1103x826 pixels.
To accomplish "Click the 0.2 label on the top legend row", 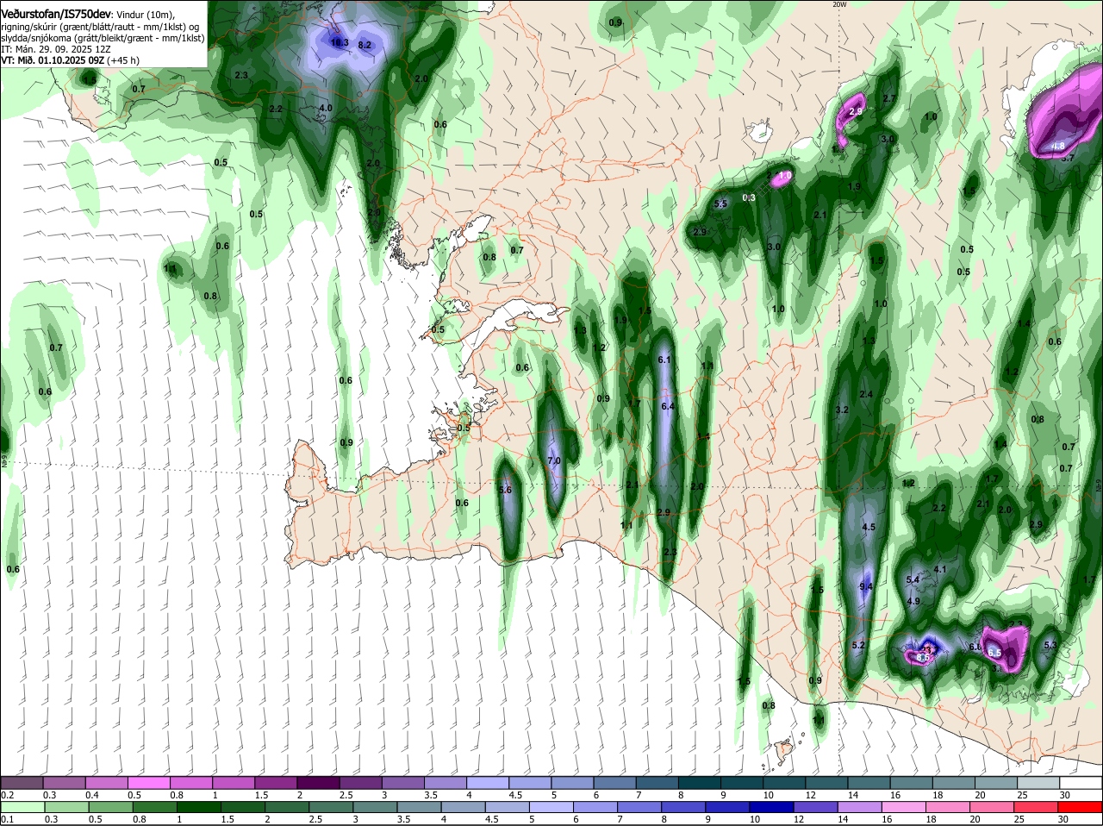I will [x=7, y=795].
